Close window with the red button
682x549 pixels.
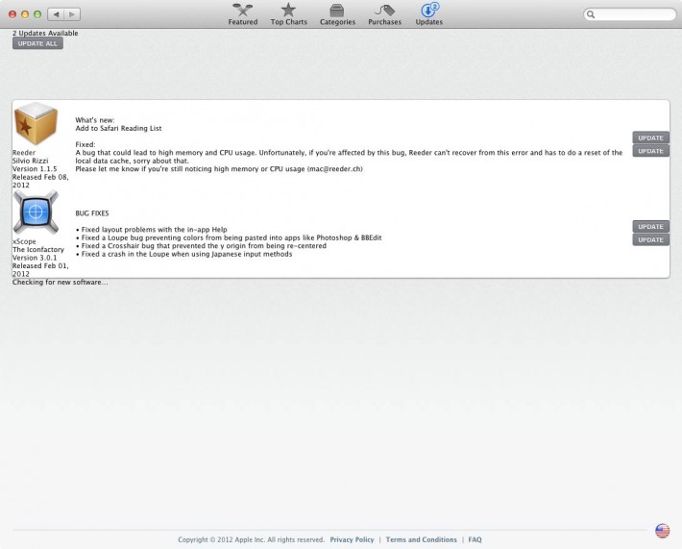click(x=12, y=14)
